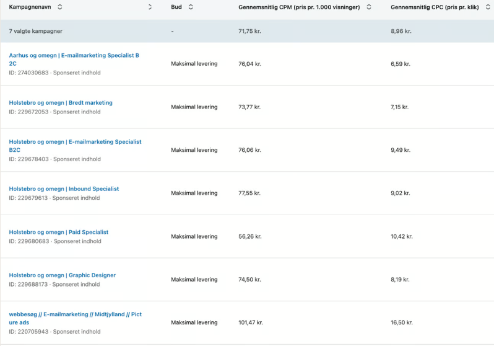Image resolution: width=494 pixels, height=346 pixels.
Task: Click the 16,50 kr. CPC value
Action: pyautogui.click(x=402, y=322)
